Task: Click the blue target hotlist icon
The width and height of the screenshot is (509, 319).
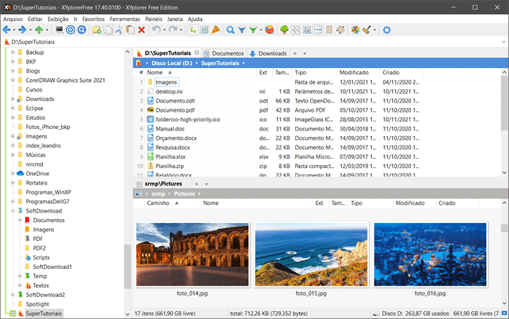Action: pos(70,30)
